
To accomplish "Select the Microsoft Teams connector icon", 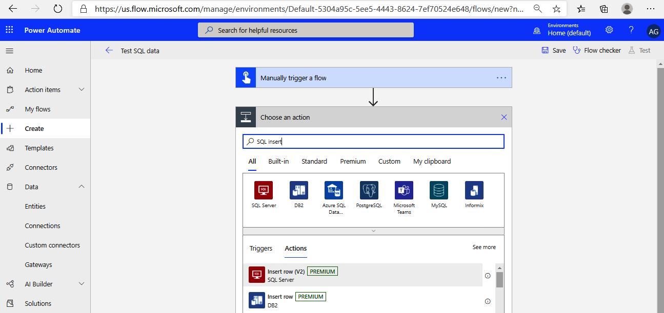I will pos(404,190).
